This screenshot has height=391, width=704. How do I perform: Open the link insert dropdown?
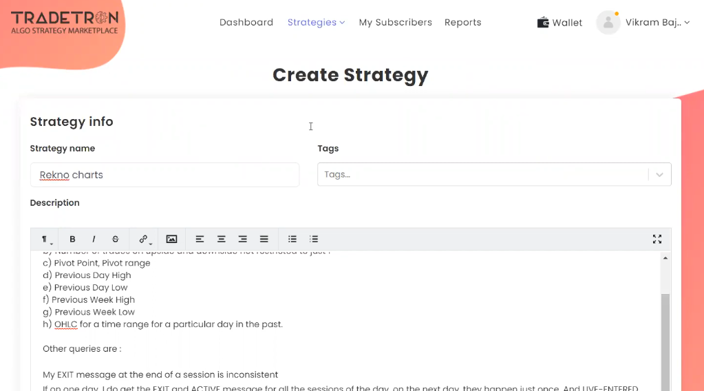click(145, 239)
